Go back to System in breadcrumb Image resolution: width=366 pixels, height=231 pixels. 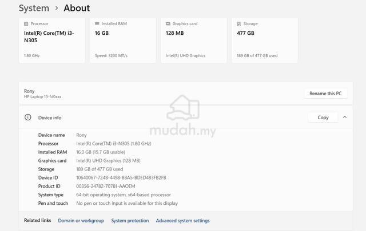(34, 8)
